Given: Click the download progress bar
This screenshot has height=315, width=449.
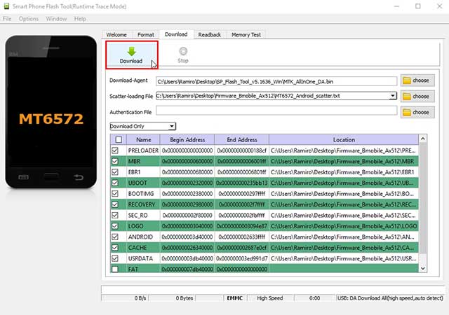Looking at the screenshot, I should [273, 290].
